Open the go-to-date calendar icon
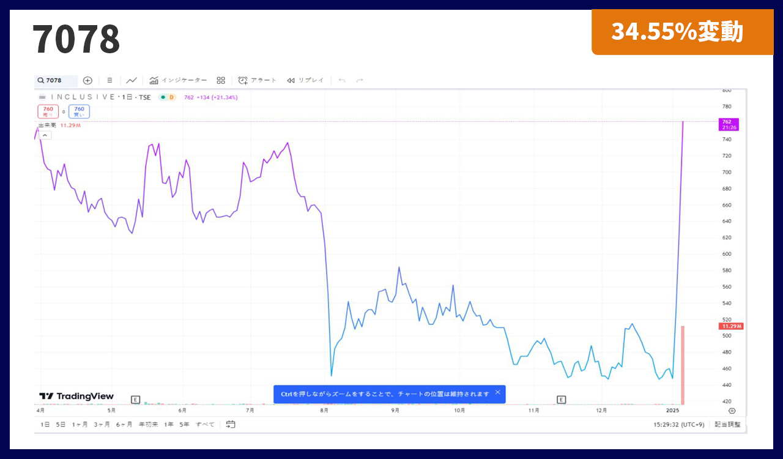 231,424
